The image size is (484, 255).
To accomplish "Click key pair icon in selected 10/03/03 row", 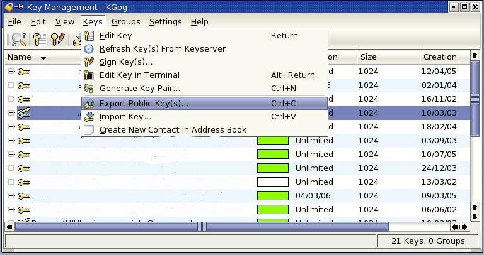I will click(x=24, y=113).
